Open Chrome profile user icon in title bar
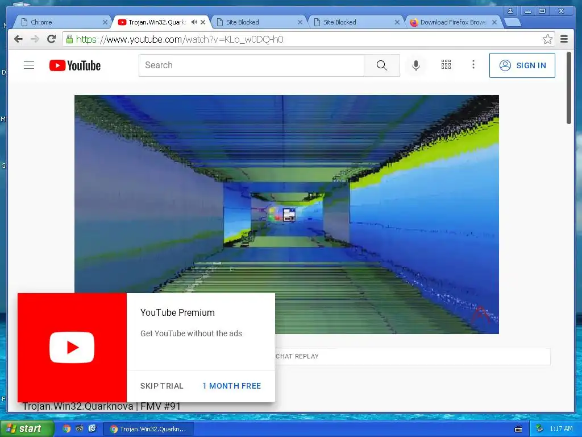The height and width of the screenshot is (437, 582). click(510, 11)
